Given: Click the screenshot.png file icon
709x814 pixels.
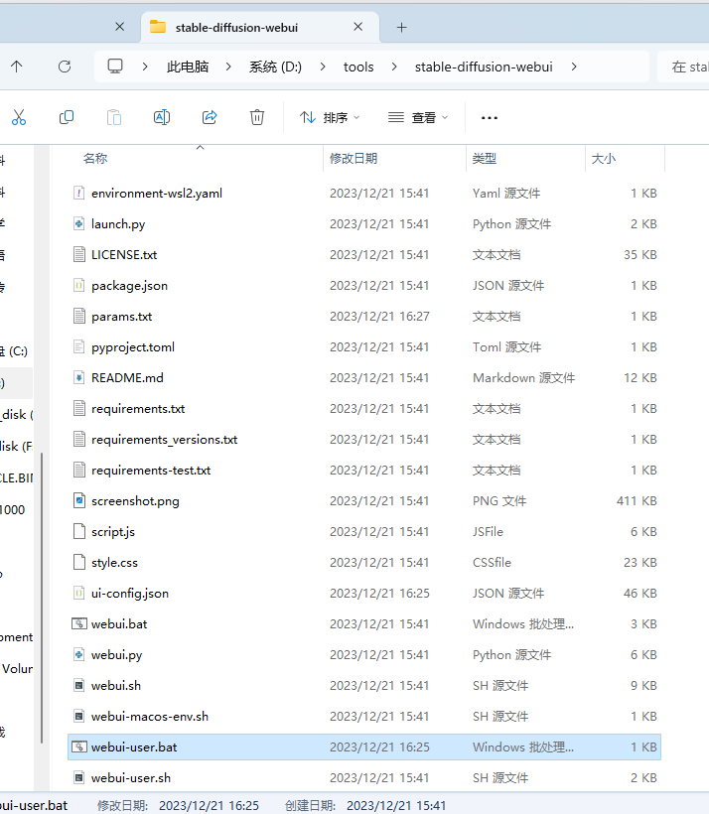Looking at the screenshot, I should 79,500.
